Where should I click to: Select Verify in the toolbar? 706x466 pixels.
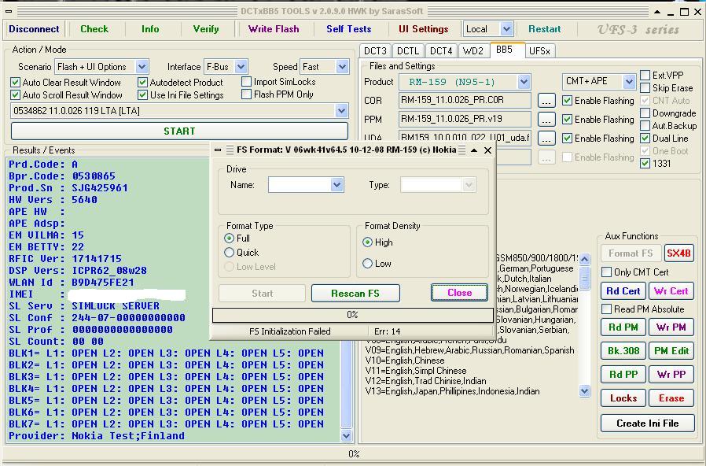click(x=206, y=29)
